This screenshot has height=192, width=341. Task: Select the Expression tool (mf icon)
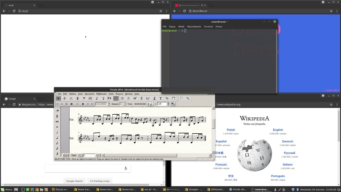tap(135, 98)
